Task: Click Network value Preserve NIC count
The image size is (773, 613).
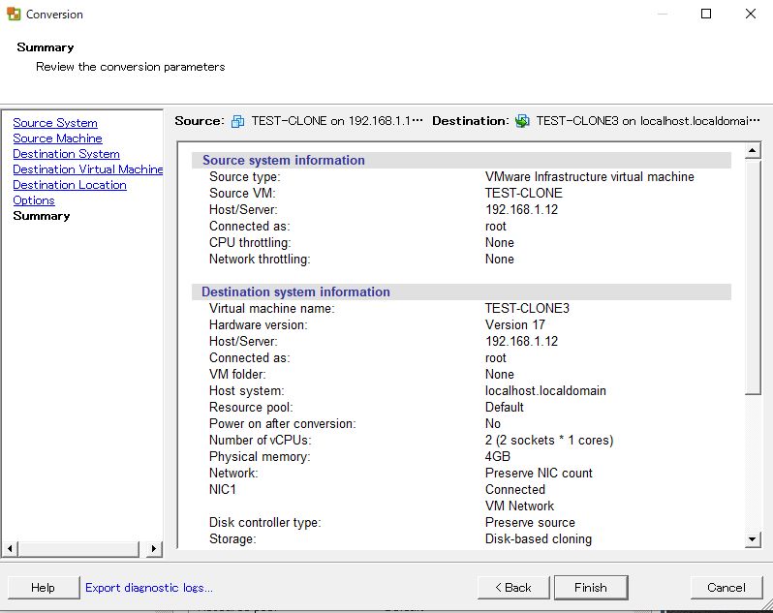Action: [x=539, y=473]
